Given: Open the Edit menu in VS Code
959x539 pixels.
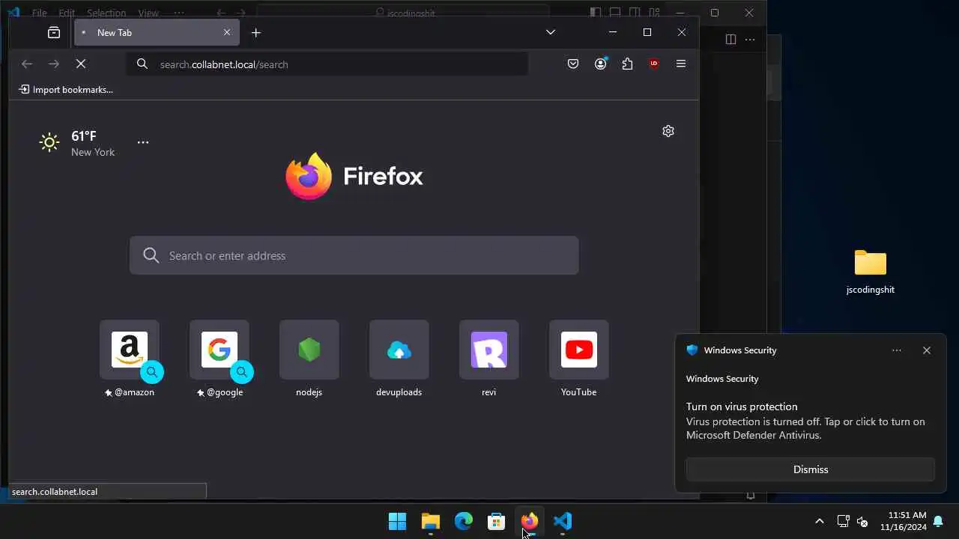Looking at the screenshot, I should tap(67, 13).
